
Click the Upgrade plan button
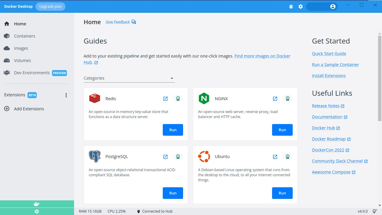[50, 7]
